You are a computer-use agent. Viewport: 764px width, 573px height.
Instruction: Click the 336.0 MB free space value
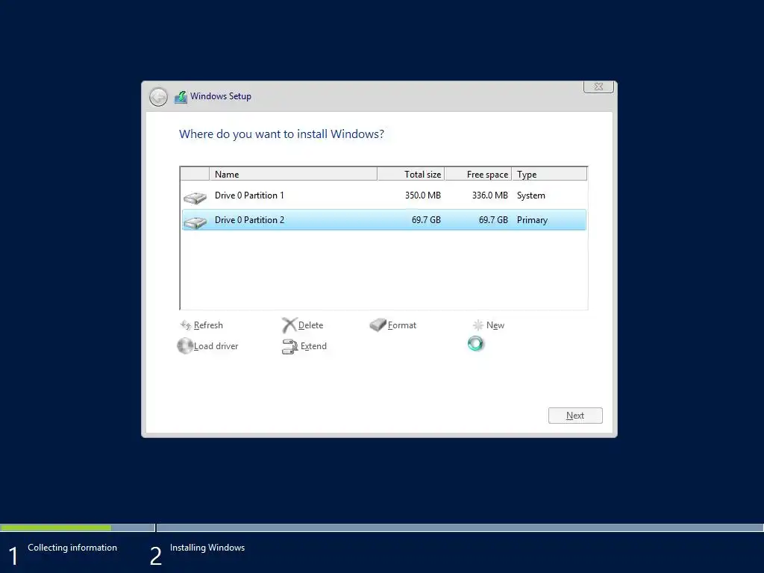pyautogui.click(x=489, y=195)
